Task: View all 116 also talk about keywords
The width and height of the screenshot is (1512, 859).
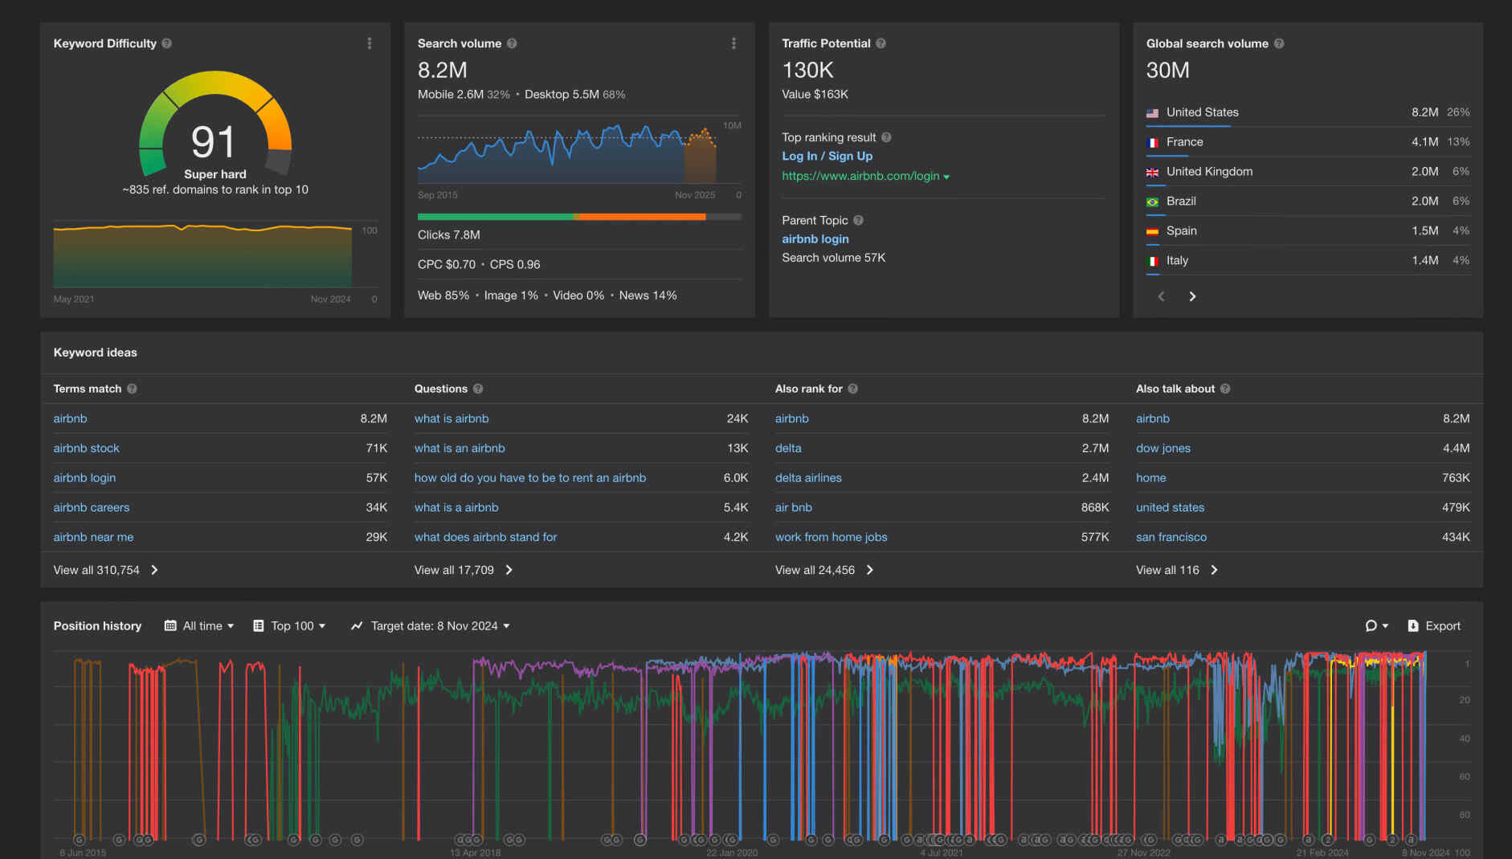Action: pyautogui.click(x=1177, y=570)
